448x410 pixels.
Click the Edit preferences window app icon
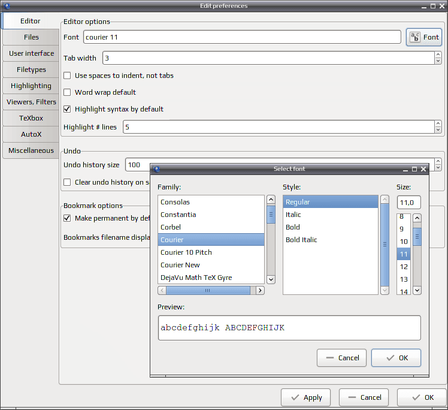7,6
